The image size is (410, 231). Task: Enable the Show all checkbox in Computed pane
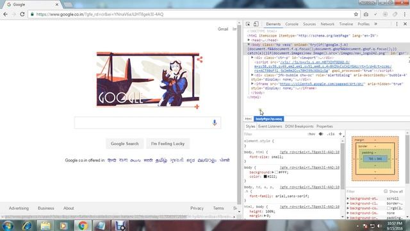tap(386, 191)
